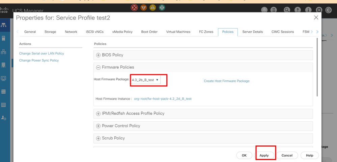
Task: Click the OK button
Action: point(244,155)
